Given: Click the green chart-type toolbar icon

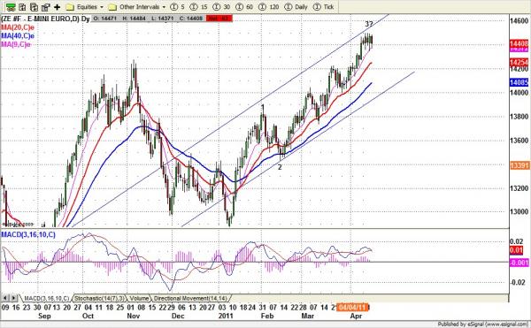Looking at the screenshot, I should pos(11,7).
